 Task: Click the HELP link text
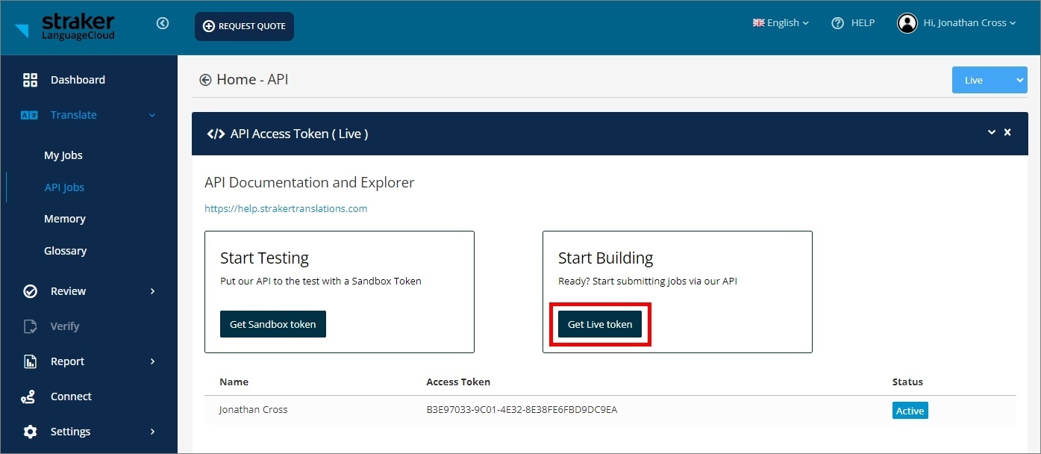[863, 23]
